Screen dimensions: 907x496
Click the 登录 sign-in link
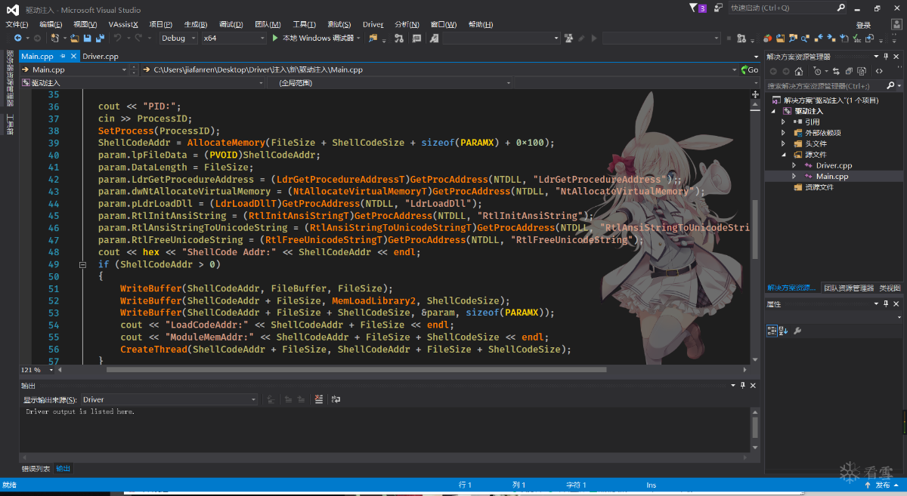863,25
